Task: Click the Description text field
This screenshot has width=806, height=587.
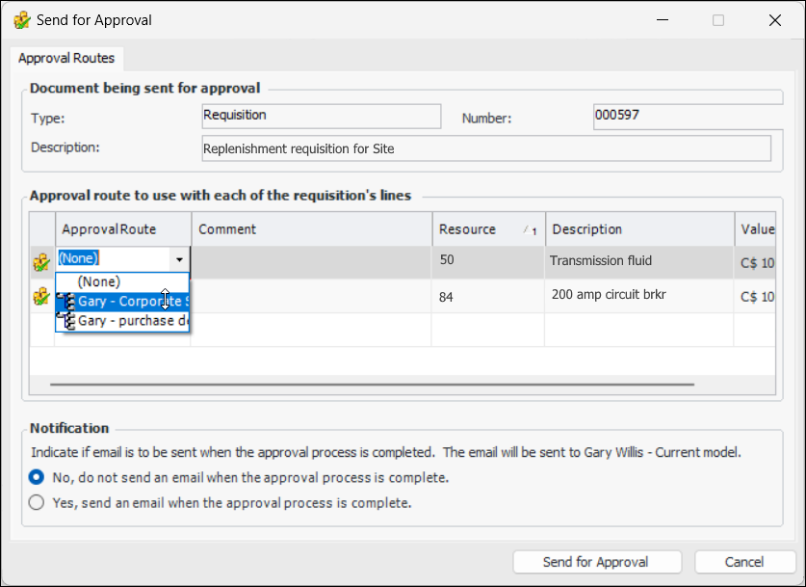Action: (486, 148)
